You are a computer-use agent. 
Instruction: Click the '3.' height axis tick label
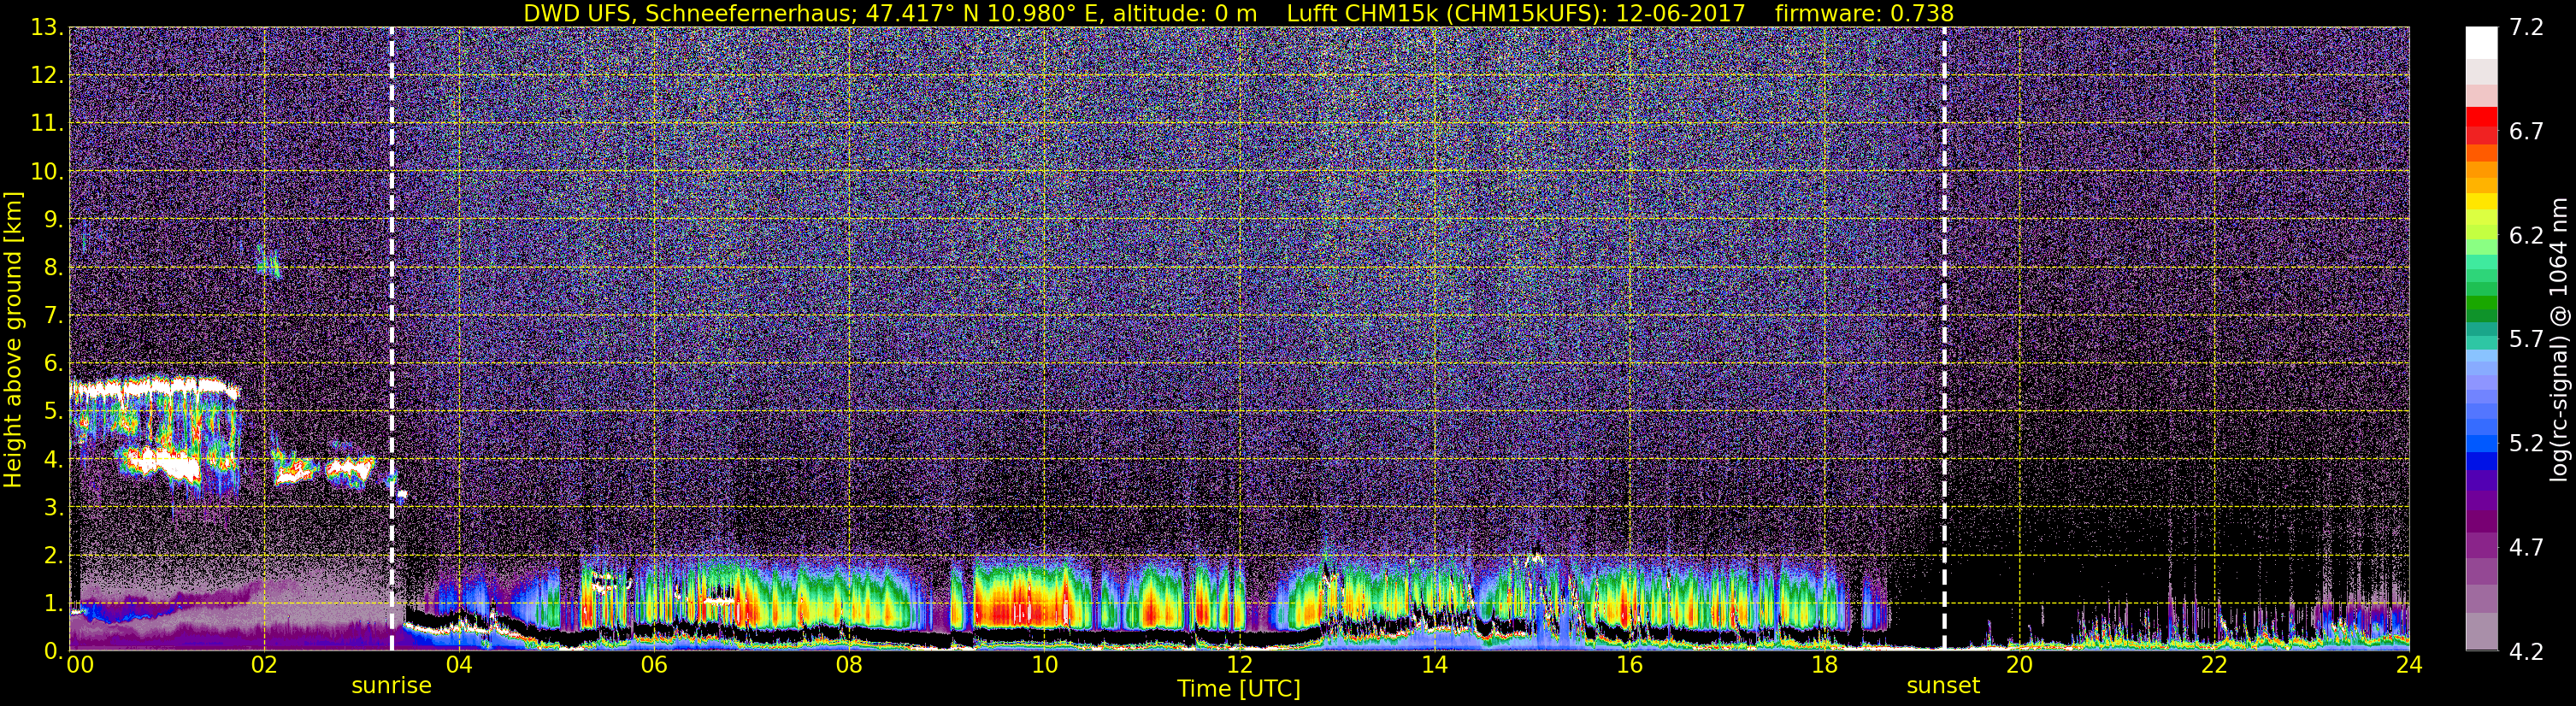click(x=53, y=507)
